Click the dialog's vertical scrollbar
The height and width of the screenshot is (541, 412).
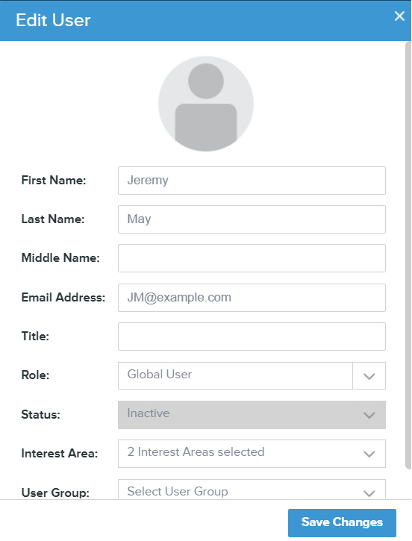(x=408, y=255)
